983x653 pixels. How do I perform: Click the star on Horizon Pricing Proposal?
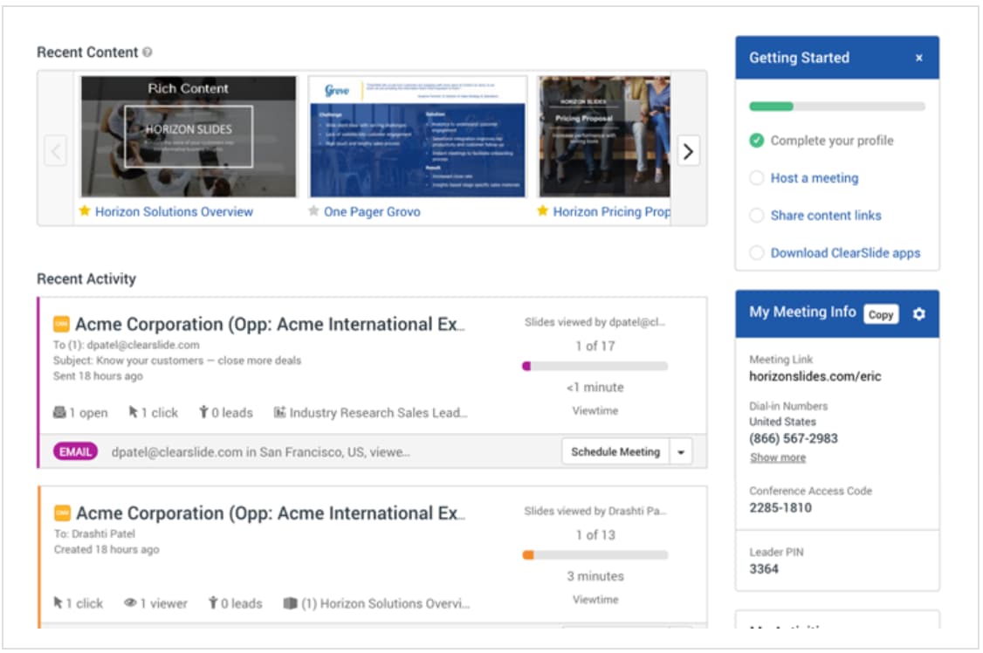(x=543, y=210)
